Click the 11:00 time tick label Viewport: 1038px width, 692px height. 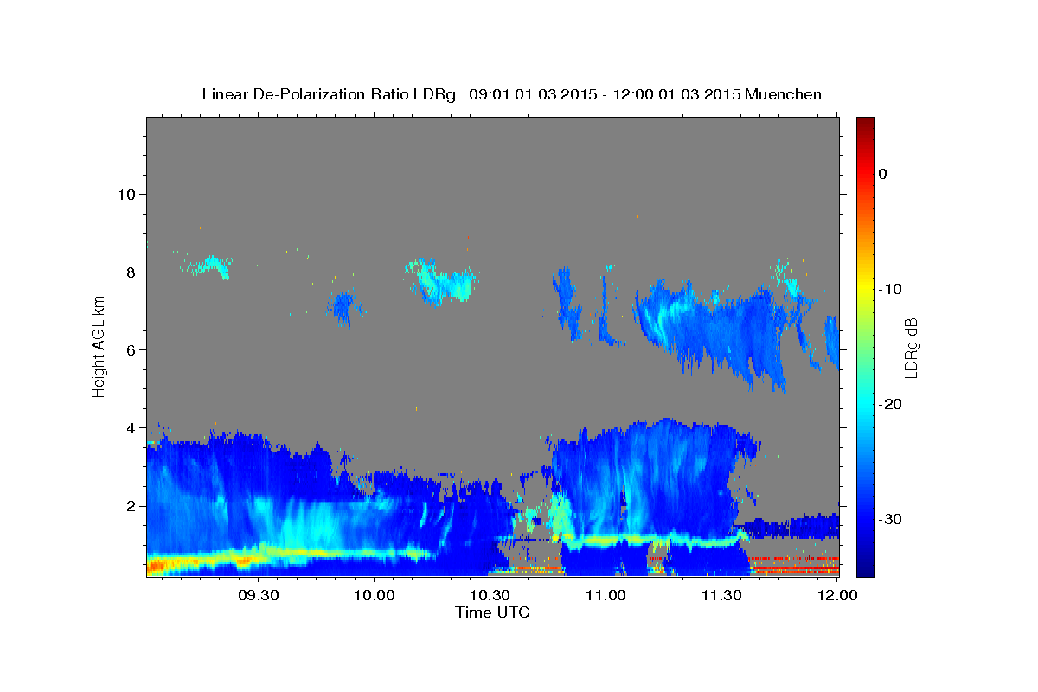click(x=605, y=595)
